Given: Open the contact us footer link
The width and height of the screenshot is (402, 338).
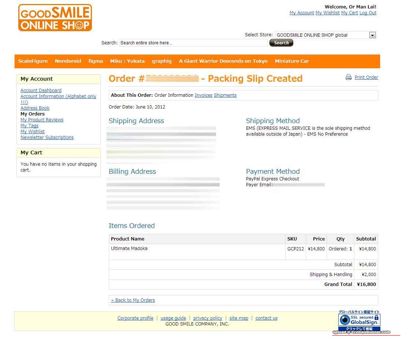Looking at the screenshot, I should (266, 318).
